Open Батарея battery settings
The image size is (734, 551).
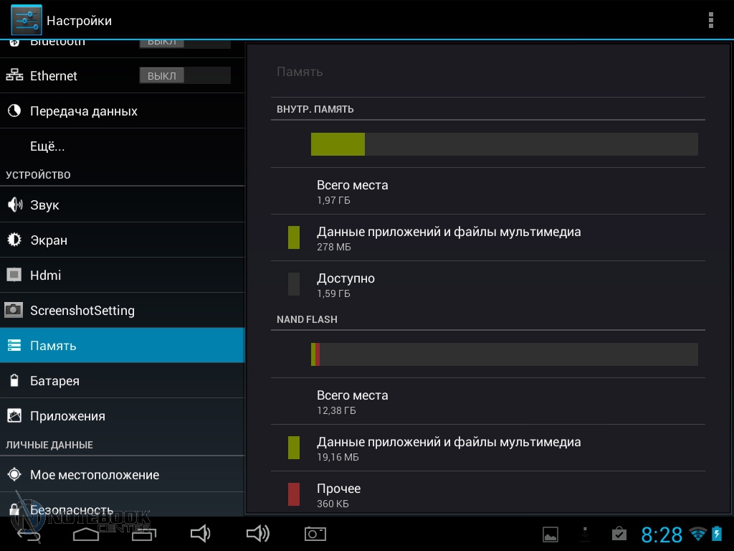[54, 381]
